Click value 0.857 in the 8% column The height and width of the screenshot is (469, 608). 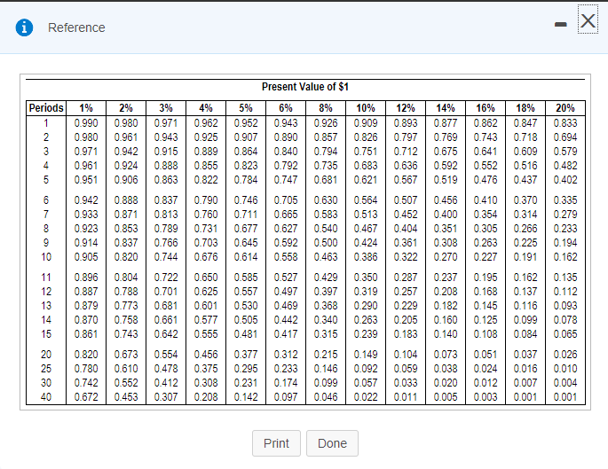click(326, 137)
